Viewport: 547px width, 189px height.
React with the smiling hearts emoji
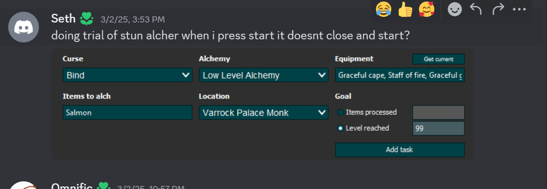[x=427, y=9]
